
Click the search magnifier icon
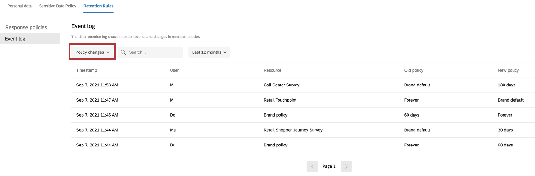(123, 52)
